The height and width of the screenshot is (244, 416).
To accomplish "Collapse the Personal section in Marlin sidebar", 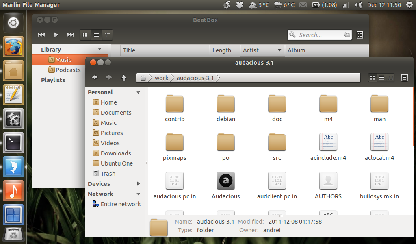I will (x=139, y=92).
